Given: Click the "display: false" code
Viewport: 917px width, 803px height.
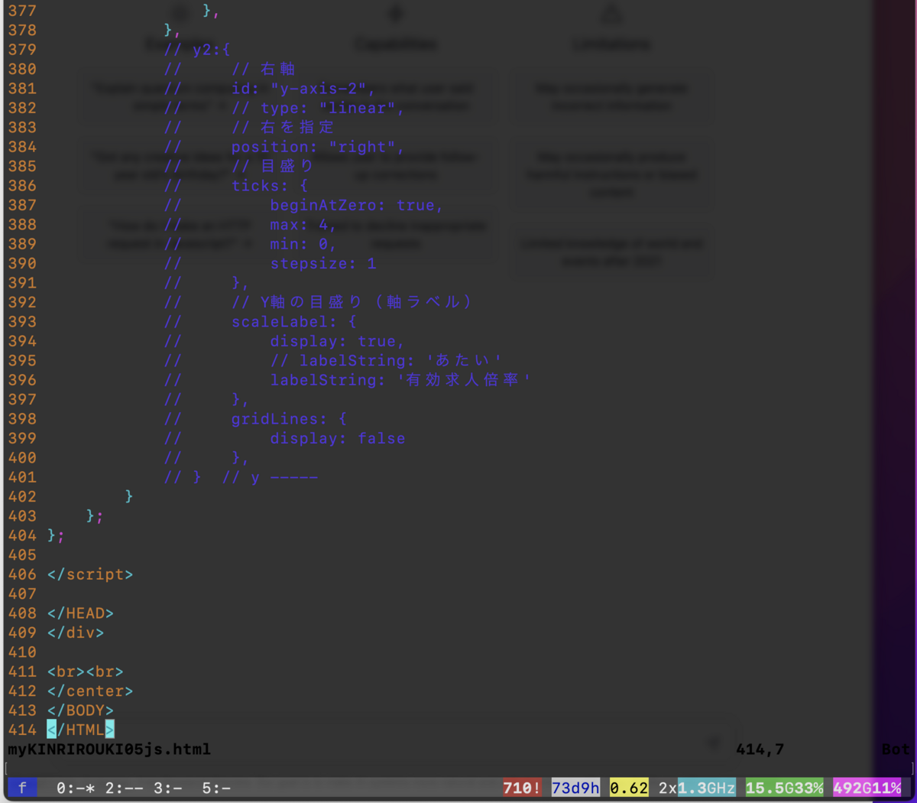Looking at the screenshot, I should 338,438.
